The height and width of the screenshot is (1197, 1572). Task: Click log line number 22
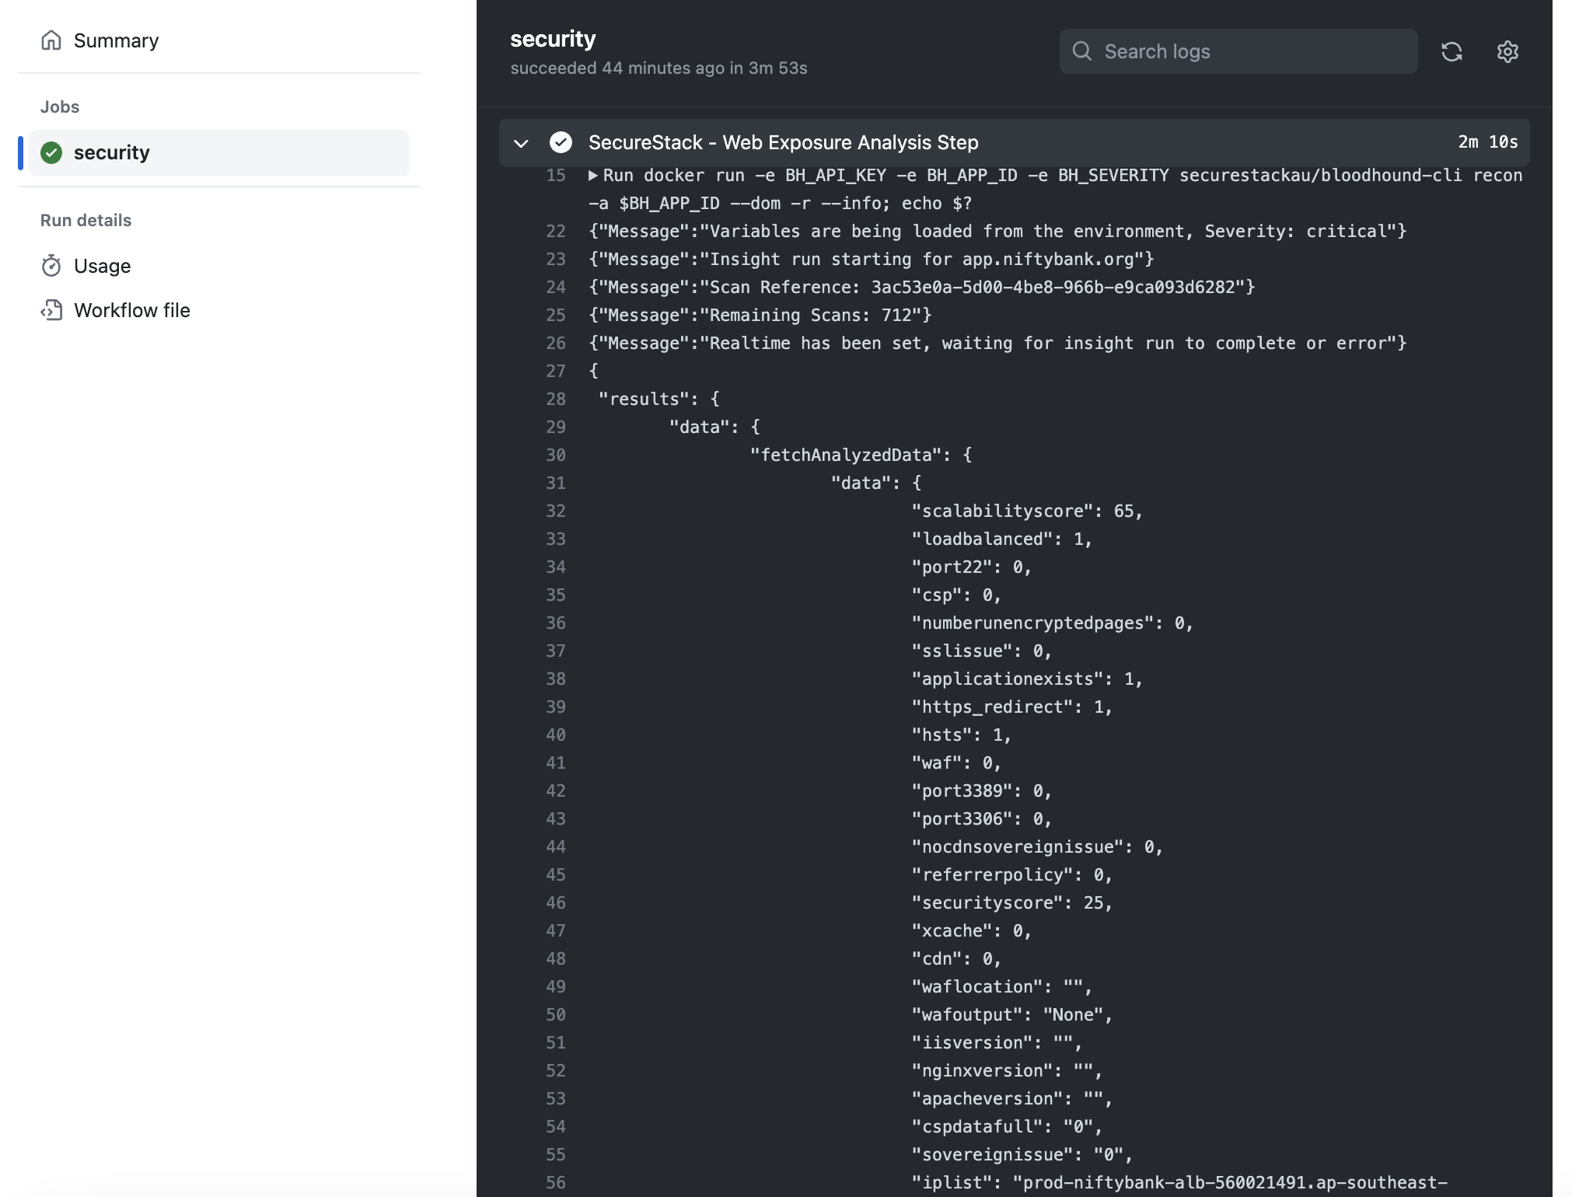coord(555,232)
